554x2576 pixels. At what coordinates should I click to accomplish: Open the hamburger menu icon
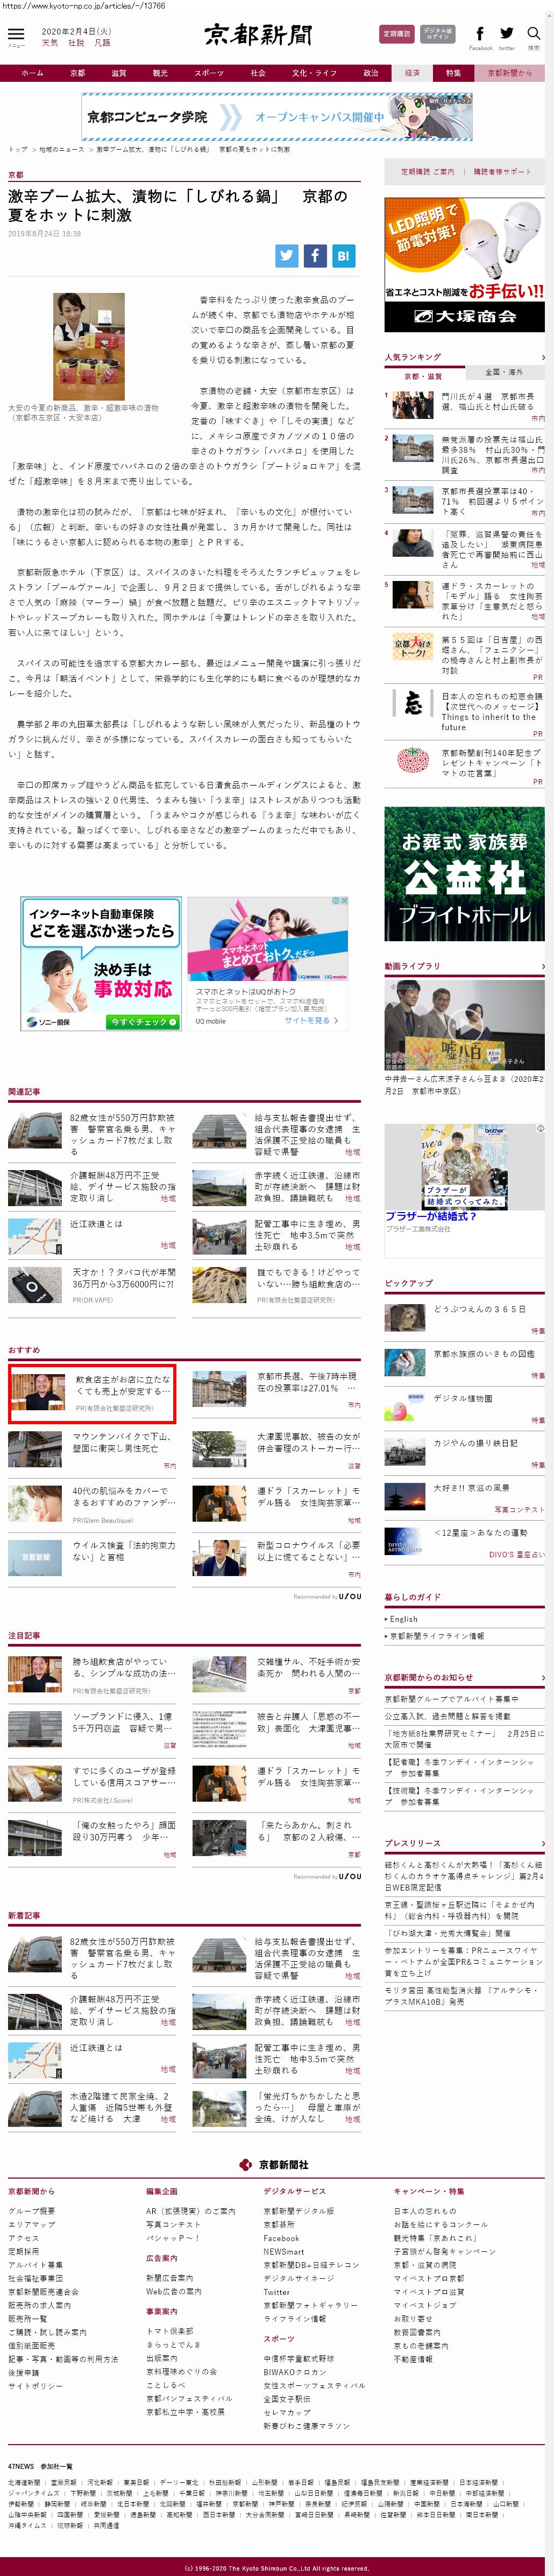click(x=16, y=35)
